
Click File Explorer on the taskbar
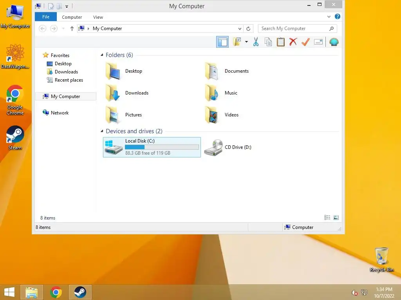pos(32,292)
